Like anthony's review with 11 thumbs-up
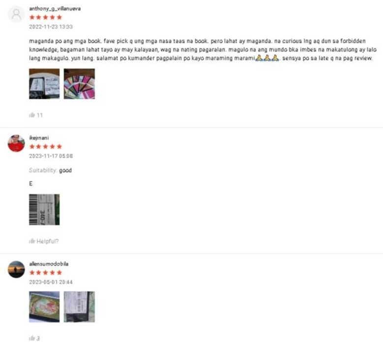The height and width of the screenshot is (344, 383). pos(36,115)
